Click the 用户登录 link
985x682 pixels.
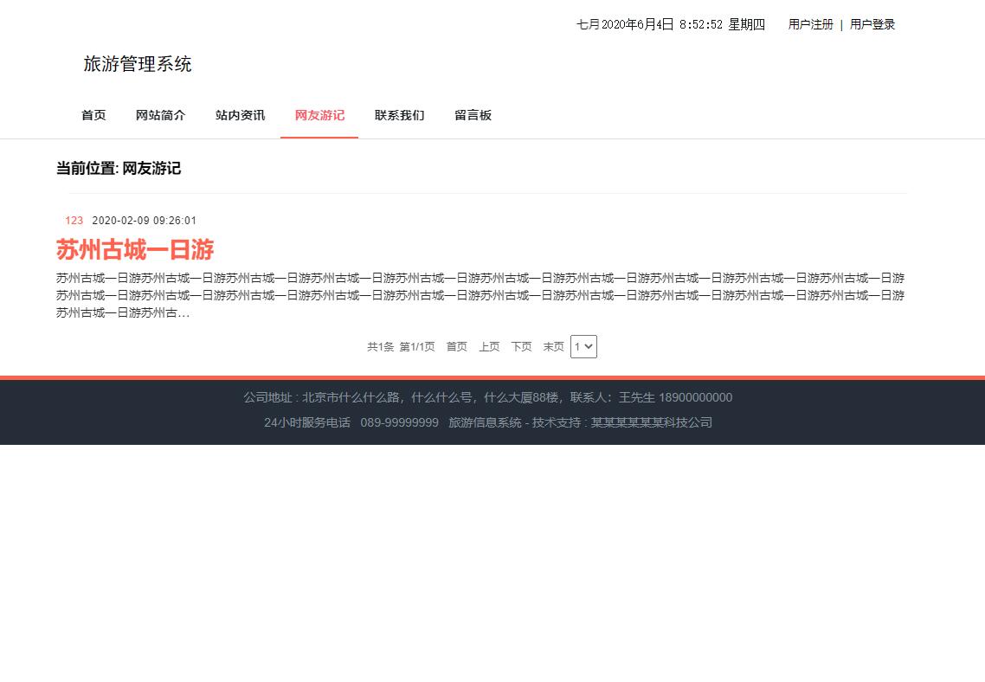[x=872, y=24]
